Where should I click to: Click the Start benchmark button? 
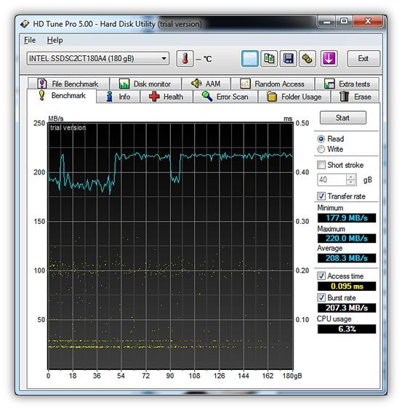click(343, 118)
